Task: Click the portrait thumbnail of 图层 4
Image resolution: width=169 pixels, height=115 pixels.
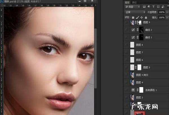Action: pos(132,82)
